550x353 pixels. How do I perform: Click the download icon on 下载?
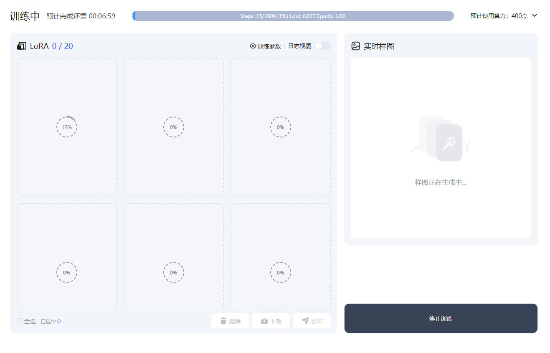point(264,321)
